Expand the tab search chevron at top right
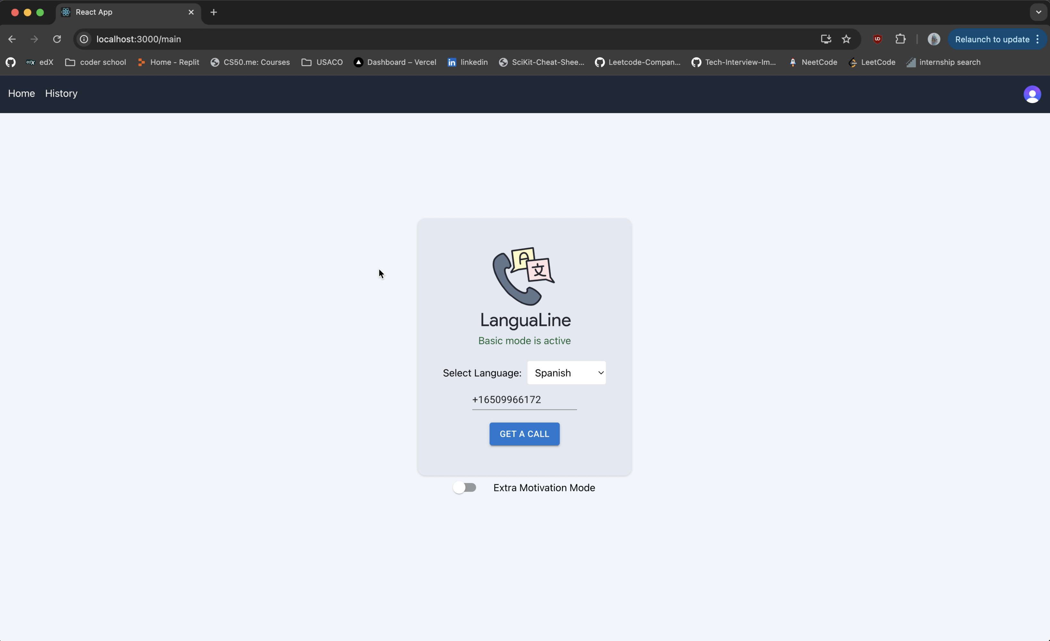 tap(1038, 12)
